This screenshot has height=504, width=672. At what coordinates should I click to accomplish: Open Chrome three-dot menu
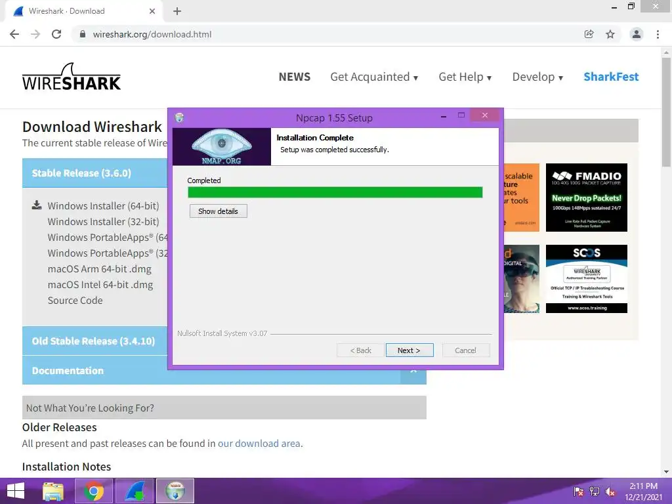pos(658,34)
